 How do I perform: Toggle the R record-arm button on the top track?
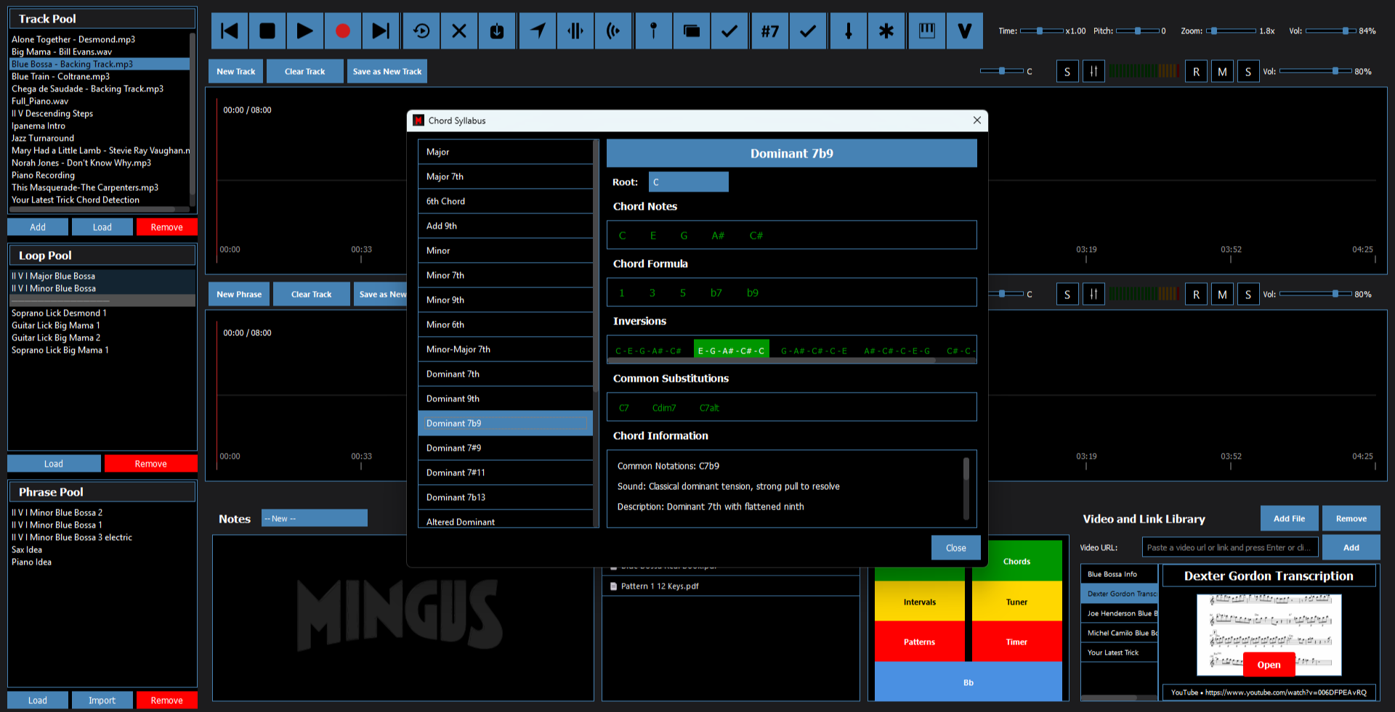pyautogui.click(x=1196, y=72)
